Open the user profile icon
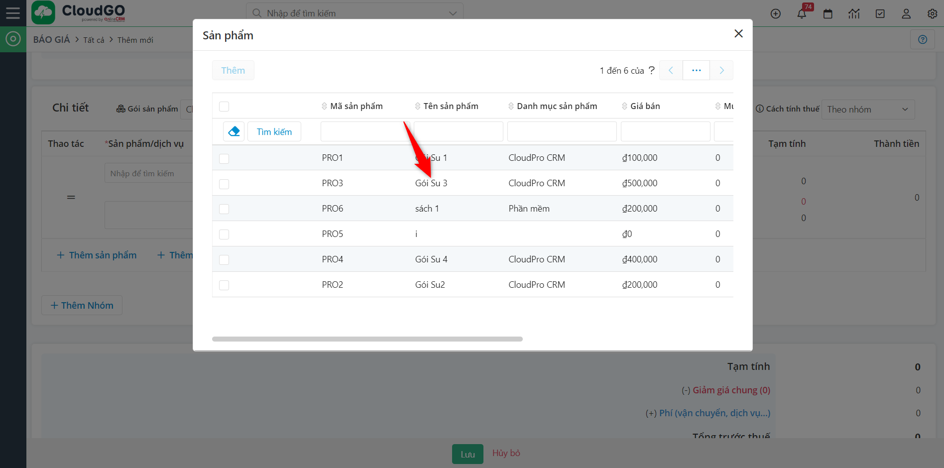944x468 pixels. [x=906, y=13]
